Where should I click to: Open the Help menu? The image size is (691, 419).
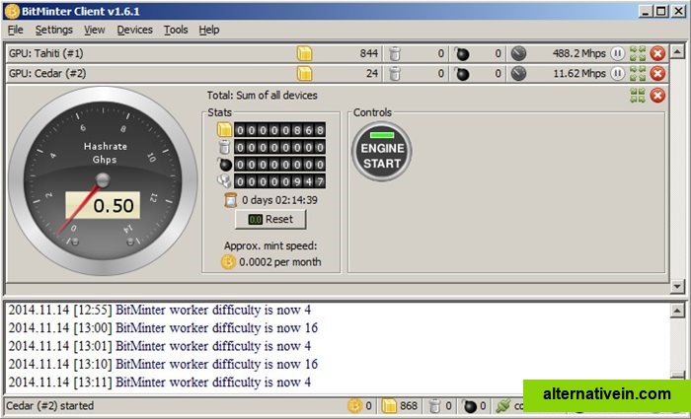click(x=209, y=30)
